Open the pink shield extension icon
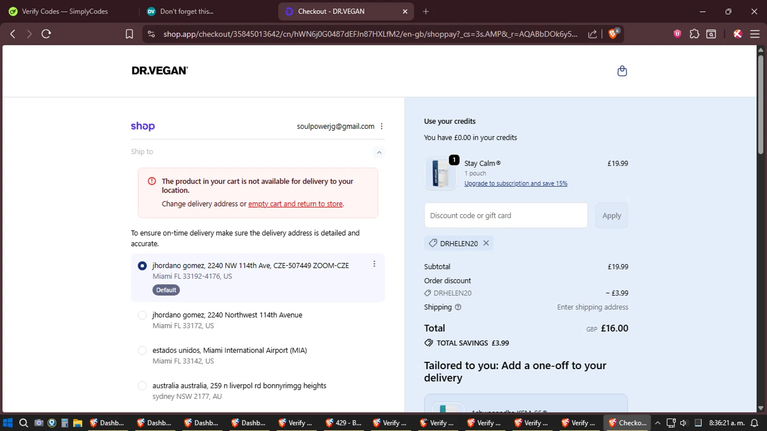 coord(677,34)
